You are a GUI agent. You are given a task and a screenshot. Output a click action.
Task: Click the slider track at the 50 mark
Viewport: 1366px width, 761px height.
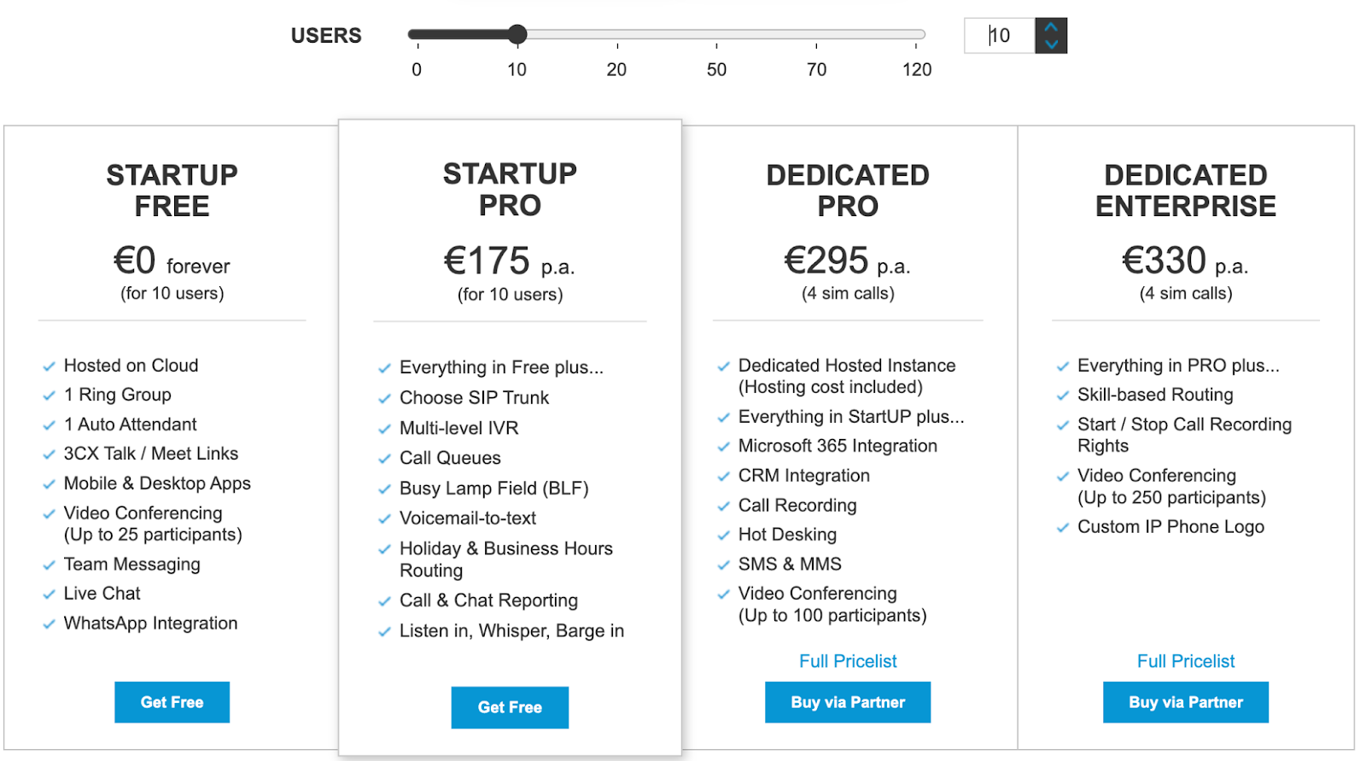[x=716, y=35]
